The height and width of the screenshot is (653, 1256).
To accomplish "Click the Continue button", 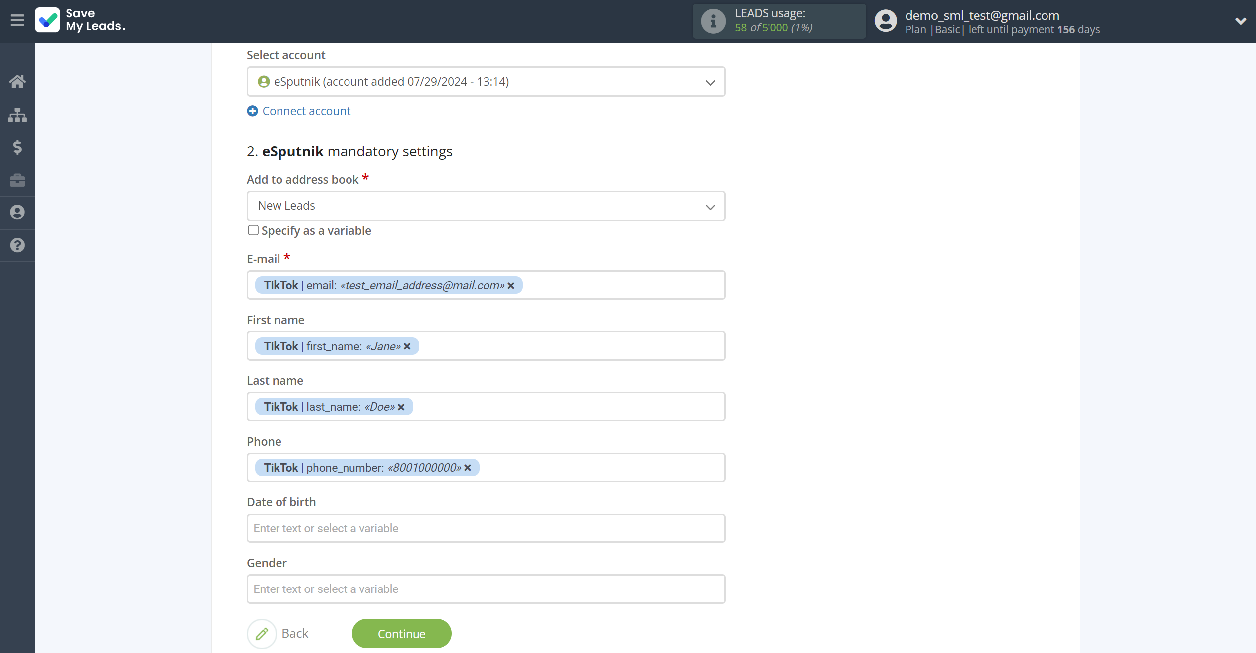I will click(402, 633).
